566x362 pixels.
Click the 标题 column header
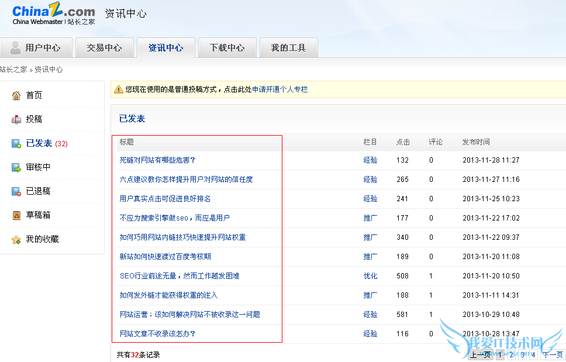(x=126, y=142)
